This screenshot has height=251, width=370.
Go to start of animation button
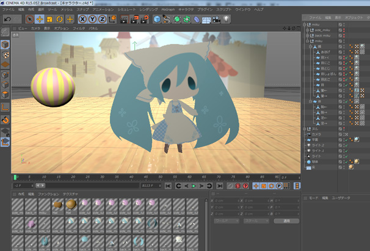[x=168, y=186]
